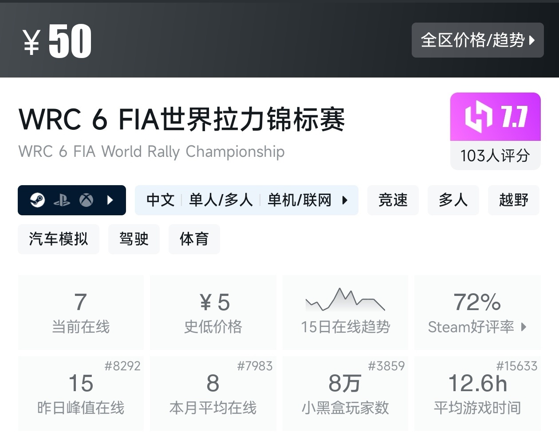The width and height of the screenshot is (559, 439).
Task: Click the 单机/联网 label
Action: (299, 200)
